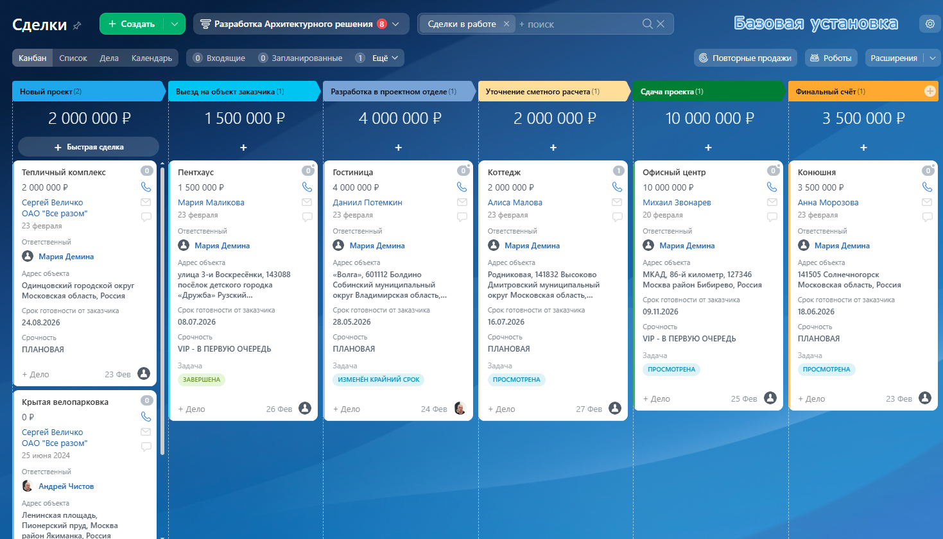Expand the Создать button dropdown arrow
This screenshot has height=539, width=943.
(x=175, y=24)
